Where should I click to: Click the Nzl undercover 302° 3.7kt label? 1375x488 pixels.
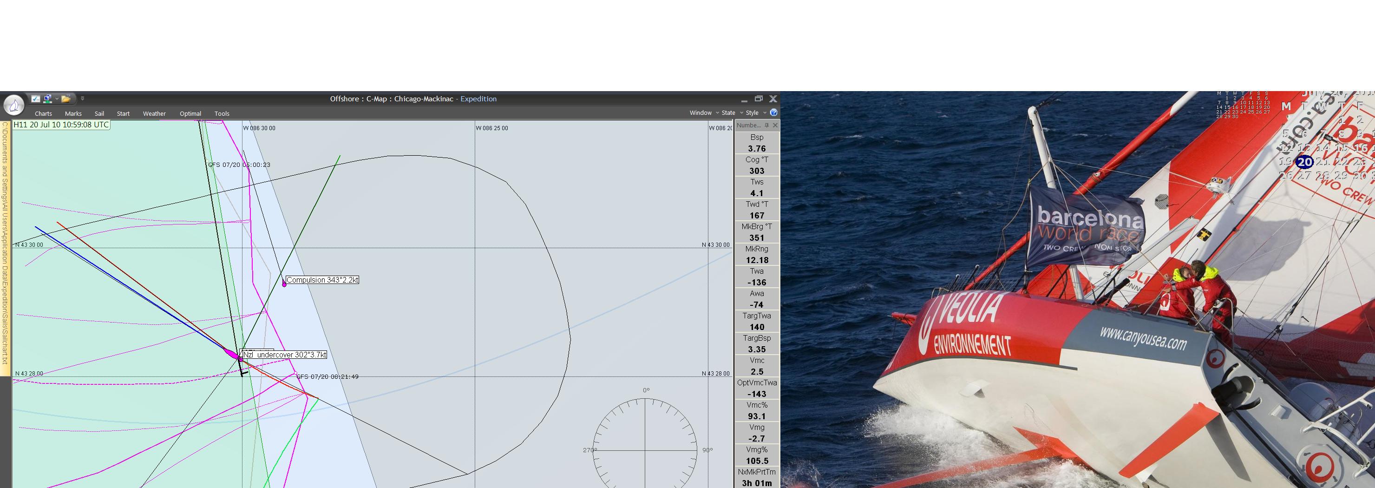[x=284, y=355]
